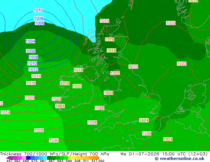Click the red 1024 label at the far left edge

(5, 112)
